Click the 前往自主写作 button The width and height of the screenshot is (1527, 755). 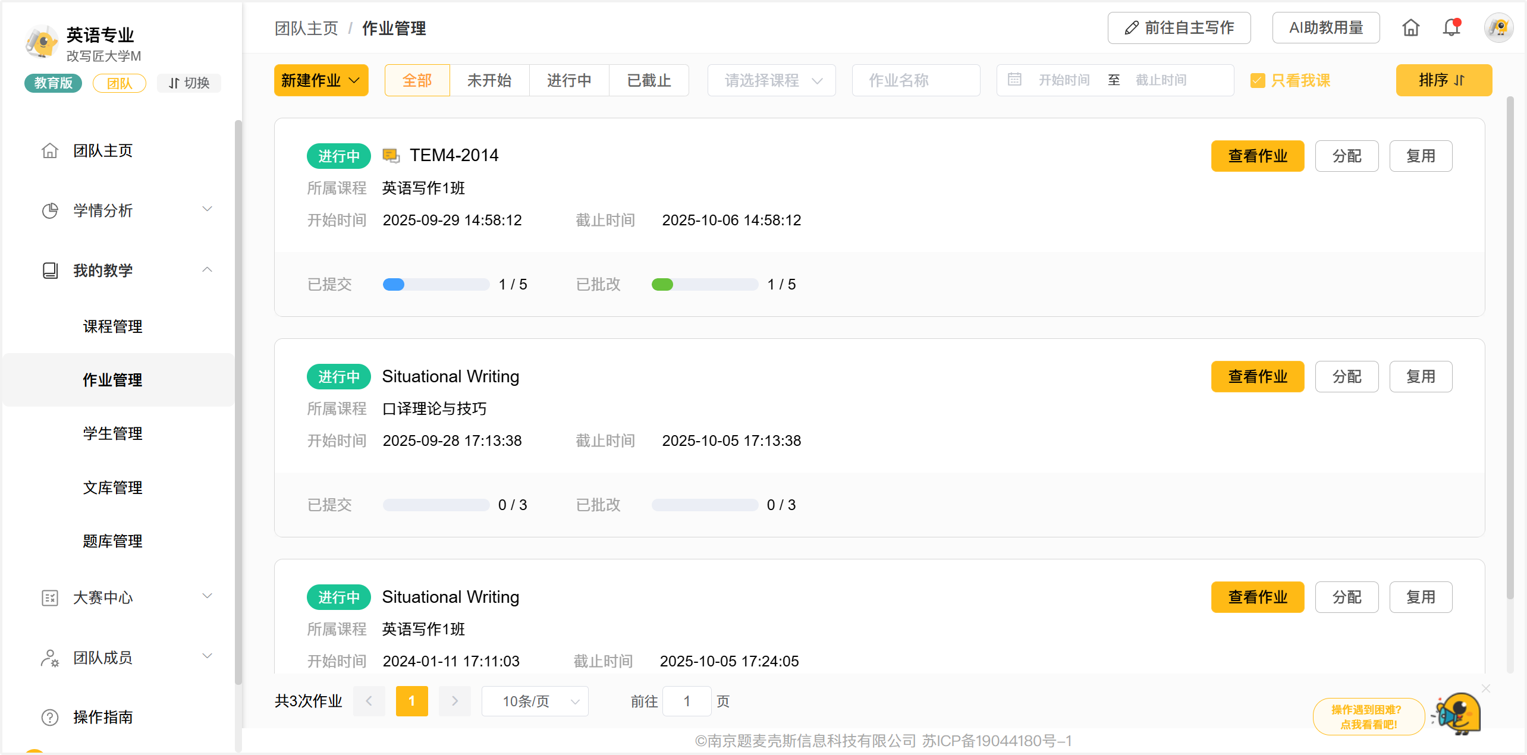(x=1179, y=28)
